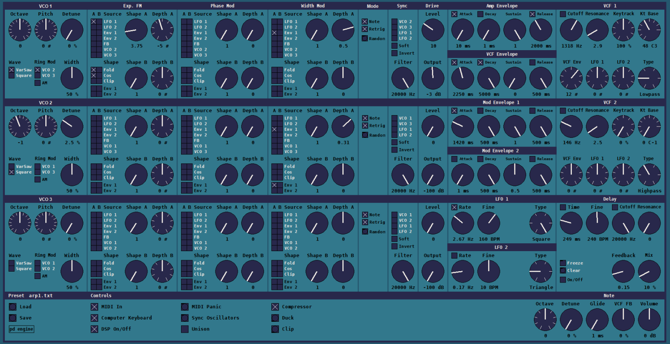Toggle the LFO 1 Rate checkbox
The image size is (670, 344).
pos(455,207)
